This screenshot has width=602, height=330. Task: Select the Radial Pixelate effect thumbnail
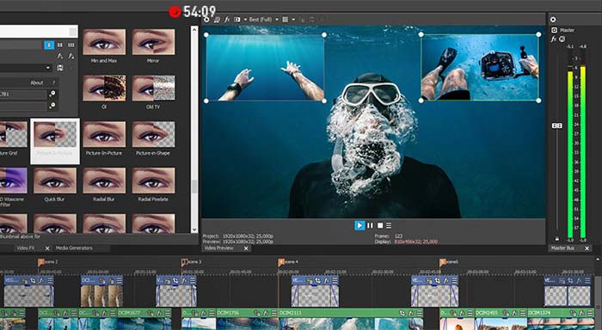[x=153, y=180]
